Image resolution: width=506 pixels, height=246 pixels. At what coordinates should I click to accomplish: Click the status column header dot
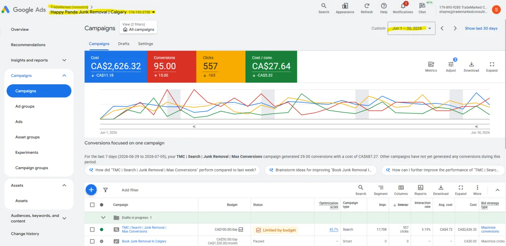pyautogui.click(x=102, y=205)
